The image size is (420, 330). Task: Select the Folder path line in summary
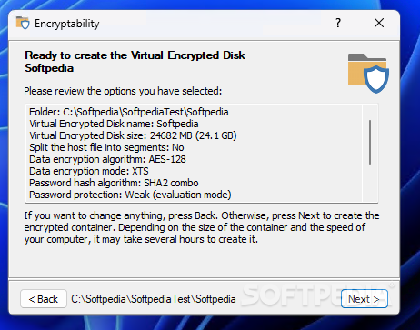(x=129, y=112)
